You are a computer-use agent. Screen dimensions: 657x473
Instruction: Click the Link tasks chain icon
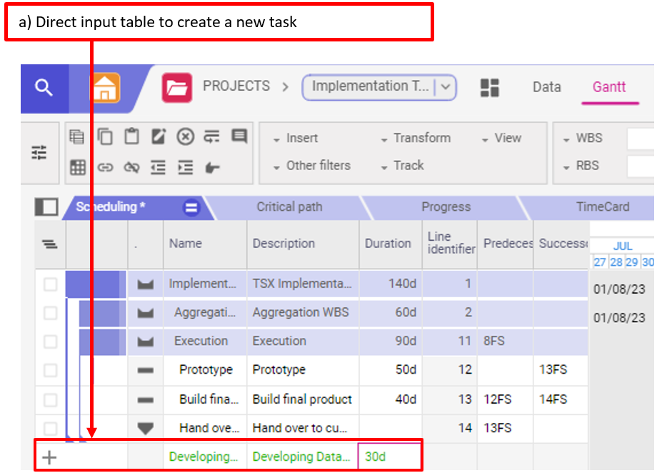(x=105, y=167)
